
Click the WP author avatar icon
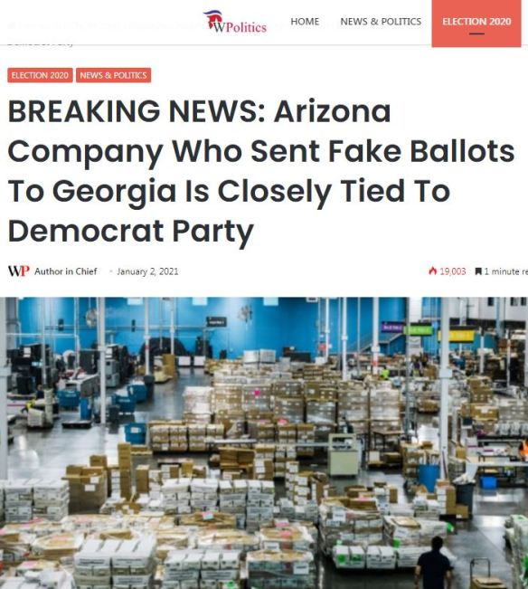[x=19, y=271]
